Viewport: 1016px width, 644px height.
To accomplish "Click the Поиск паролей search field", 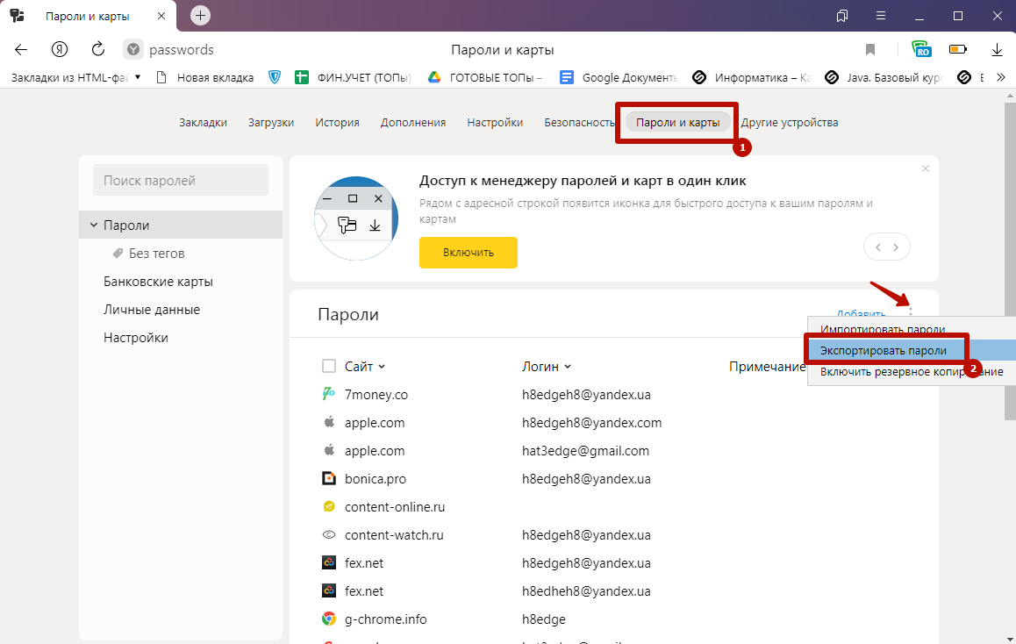I will coord(181,181).
